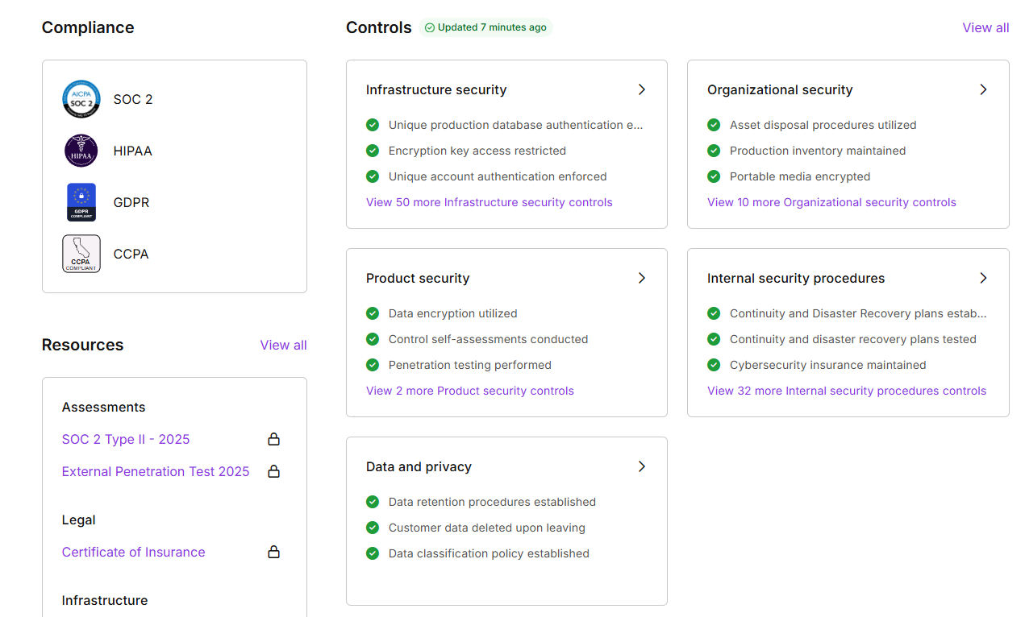
Task: Click the Updated 7 minutes ago badge
Action: (x=485, y=27)
